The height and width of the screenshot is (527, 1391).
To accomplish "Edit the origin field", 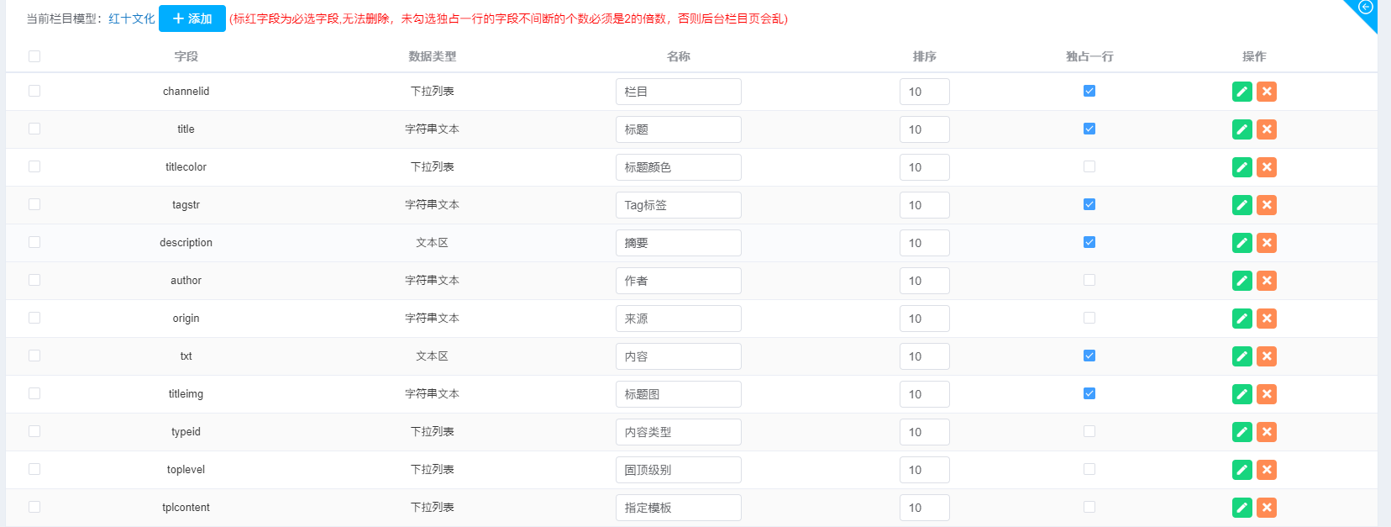I will (1241, 319).
